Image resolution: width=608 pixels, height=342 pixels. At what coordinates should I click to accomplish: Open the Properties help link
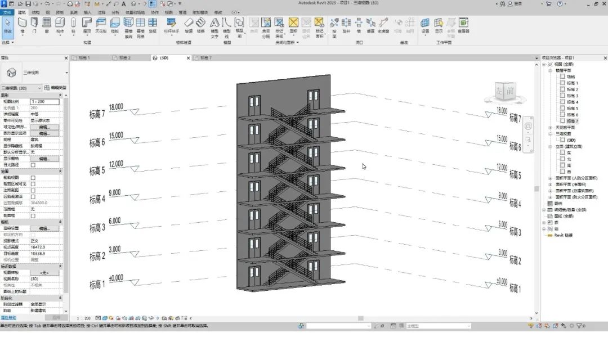8,318
